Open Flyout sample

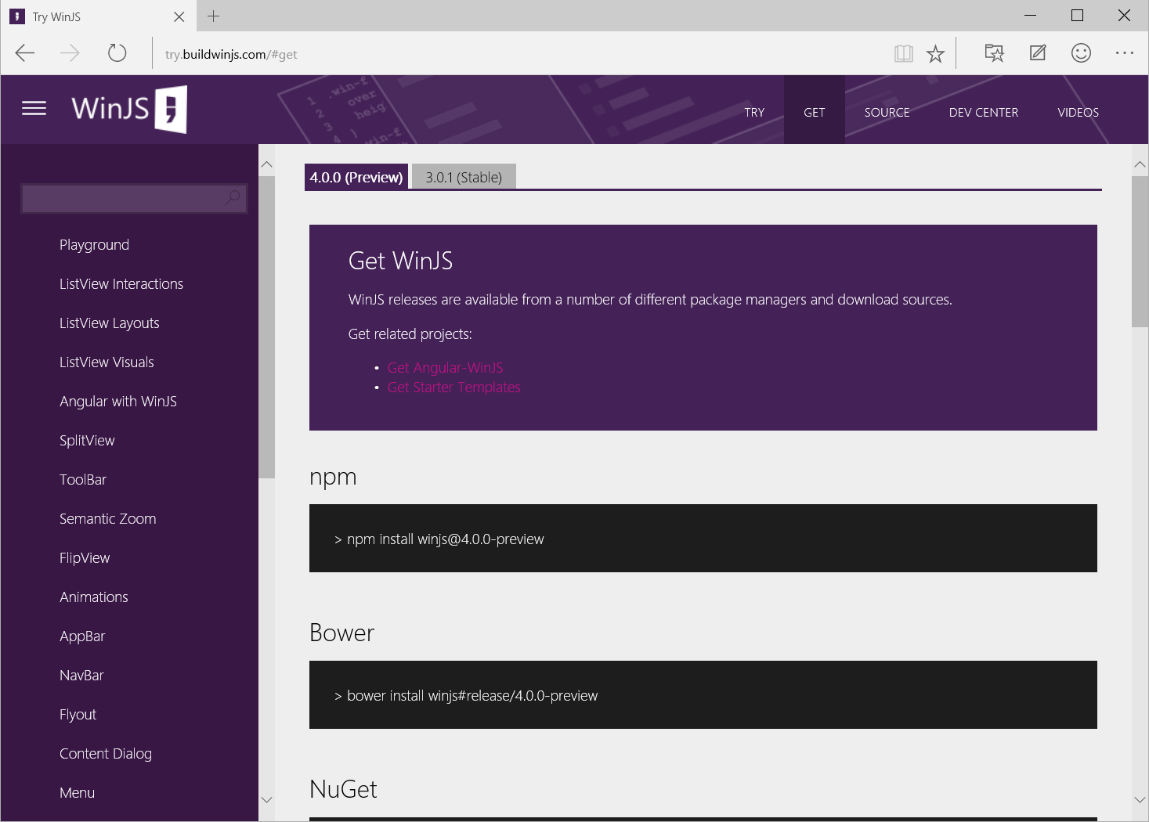[78, 714]
